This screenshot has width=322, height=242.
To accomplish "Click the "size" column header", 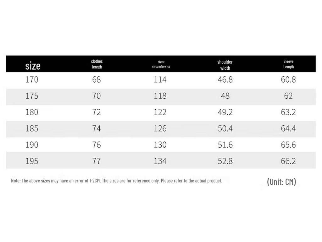I will tap(33, 66).
